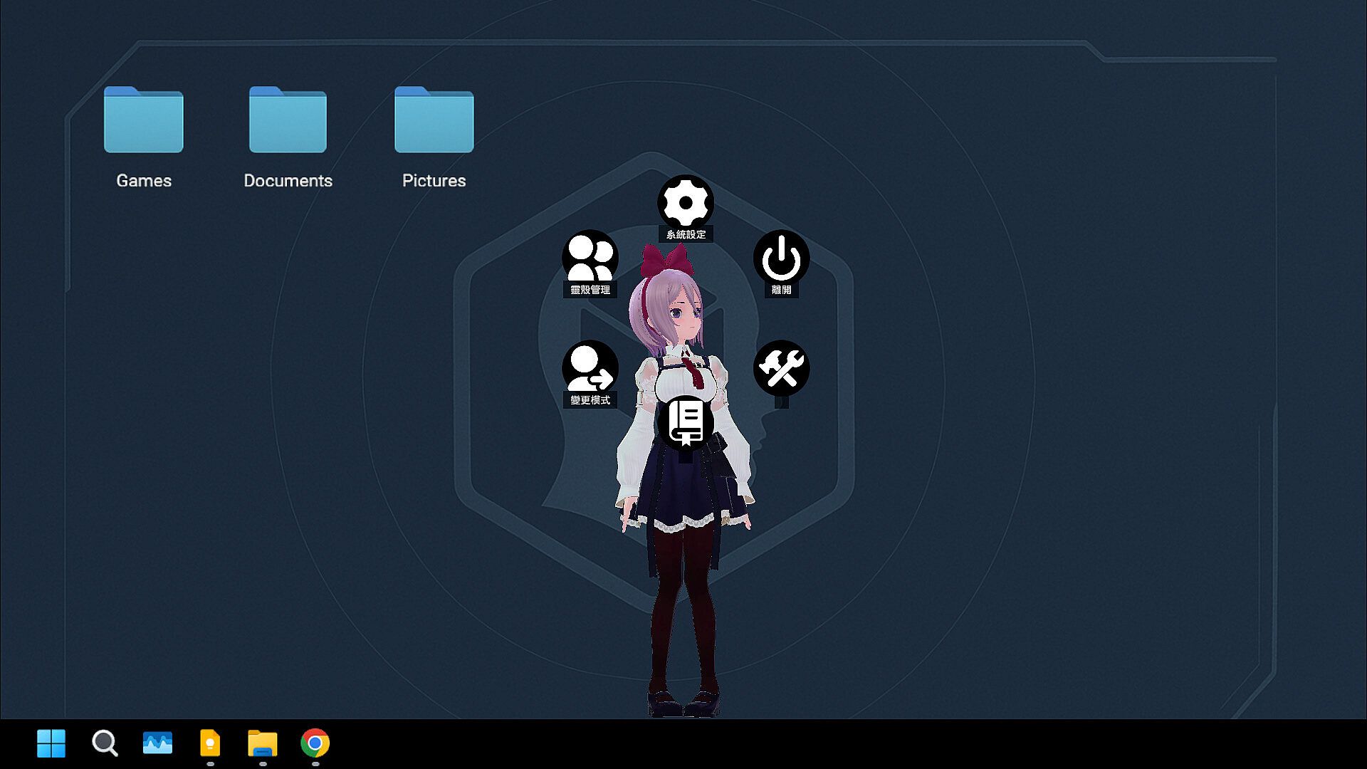Open the hammer and wrench tools icon
Viewport: 1367px width, 769px height.
(781, 367)
